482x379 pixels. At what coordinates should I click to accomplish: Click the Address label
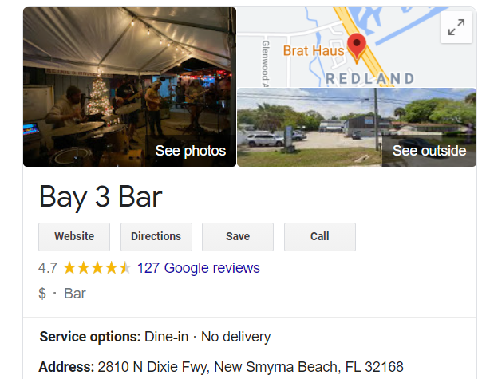(x=66, y=367)
